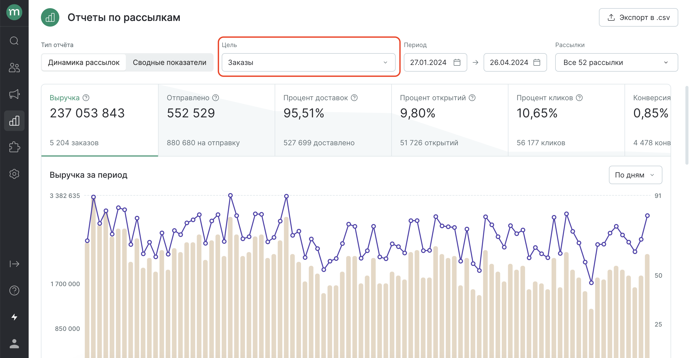Open the customers people icon in sidebar
The width and height of the screenshot is (690, 358).
(x=14, y=68)
